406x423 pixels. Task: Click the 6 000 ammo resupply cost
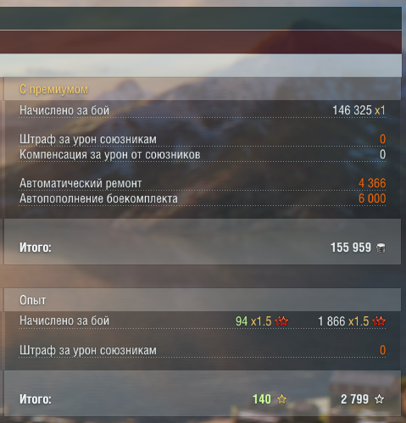pyautogui.click(x=372, y=198)
